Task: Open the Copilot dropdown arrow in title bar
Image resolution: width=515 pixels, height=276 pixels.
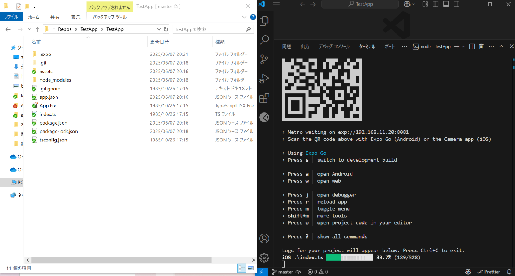Action: 414,4
